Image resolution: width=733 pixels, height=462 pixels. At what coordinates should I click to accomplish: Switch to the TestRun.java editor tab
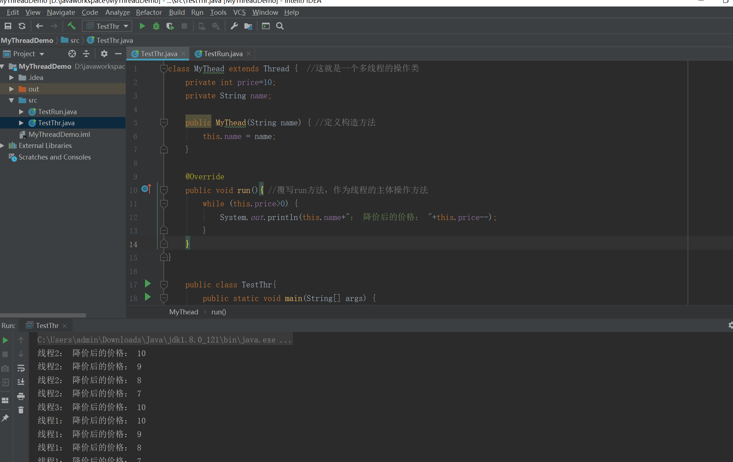(222, 54)
